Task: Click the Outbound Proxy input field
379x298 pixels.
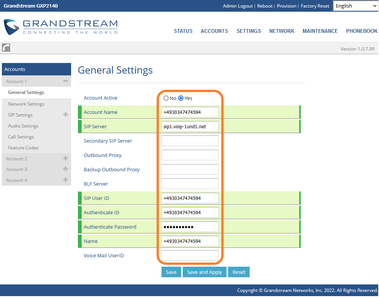Action: tap(190, 155)
